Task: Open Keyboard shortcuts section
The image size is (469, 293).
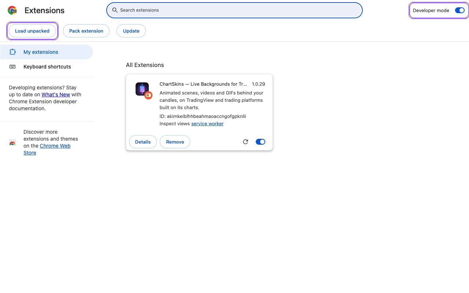Action: (x=47, y=67)
